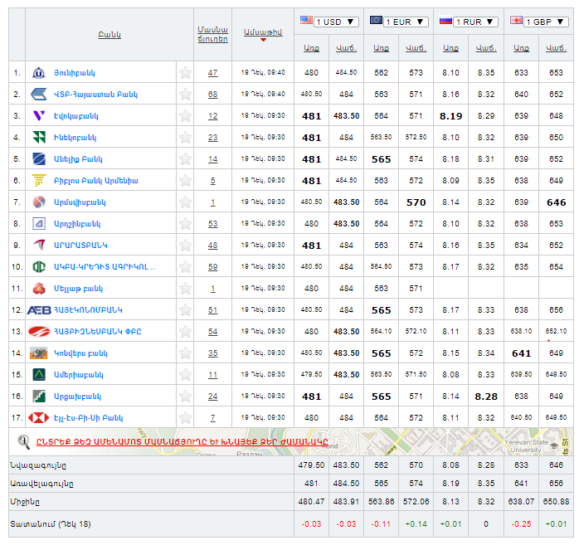
Task: Open branch count 59 link for ACBA
Action: (212, 267)
